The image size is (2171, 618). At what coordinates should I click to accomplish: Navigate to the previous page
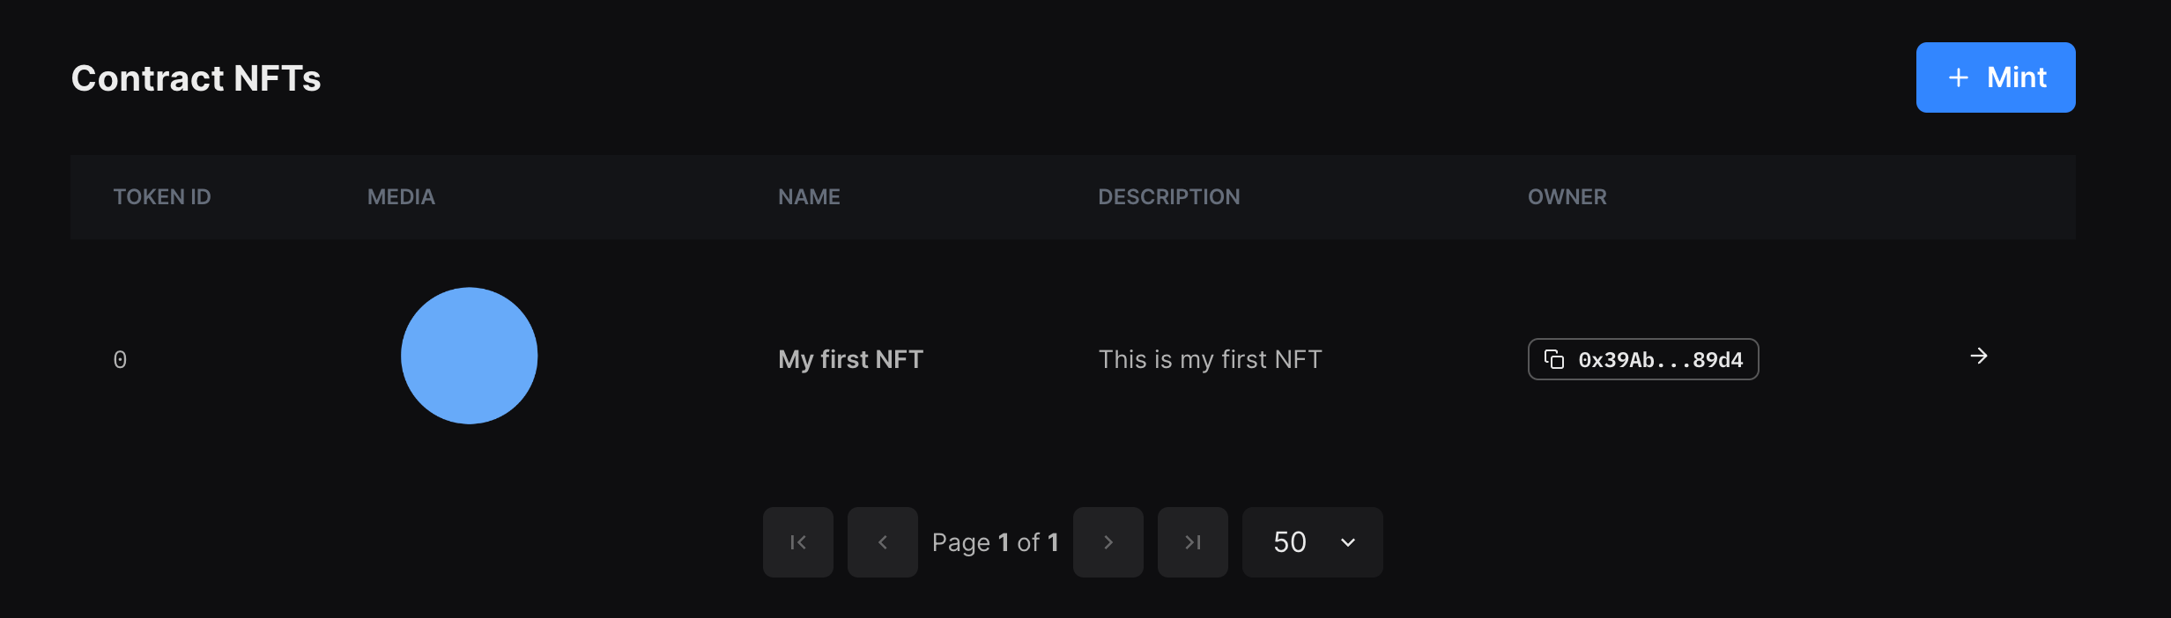(882, 542)
